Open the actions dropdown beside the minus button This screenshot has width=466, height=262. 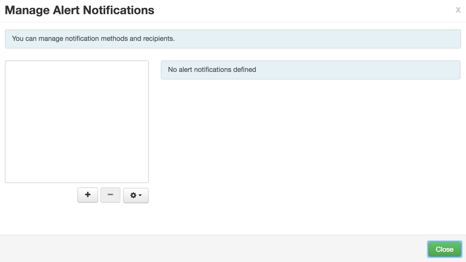(135, 195)
